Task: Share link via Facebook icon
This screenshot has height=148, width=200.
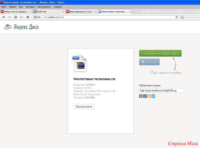Action: pos(145,96)
